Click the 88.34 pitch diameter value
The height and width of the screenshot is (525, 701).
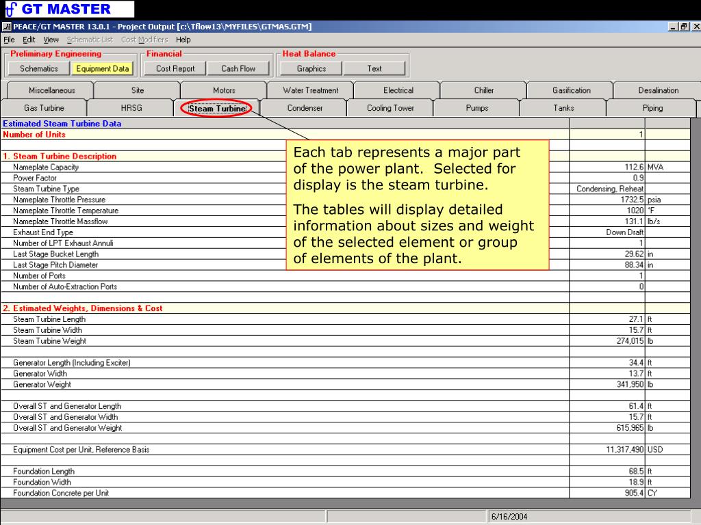click(x=607, y=265)
